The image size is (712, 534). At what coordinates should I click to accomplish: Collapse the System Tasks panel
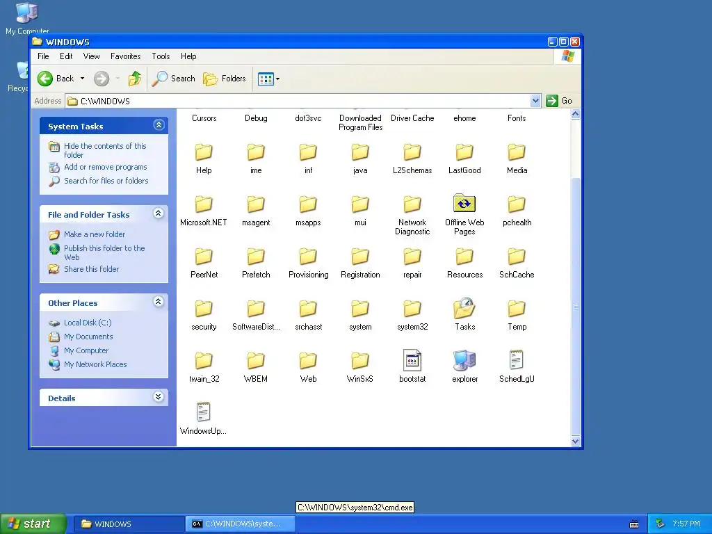(x=159, y=125)
